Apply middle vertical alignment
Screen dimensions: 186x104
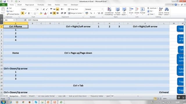point(54,9)
